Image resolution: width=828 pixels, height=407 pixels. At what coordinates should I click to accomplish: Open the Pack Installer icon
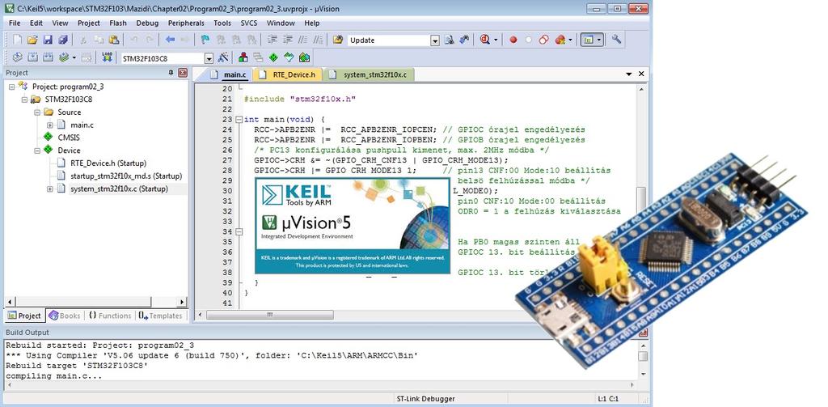(304, 57)
